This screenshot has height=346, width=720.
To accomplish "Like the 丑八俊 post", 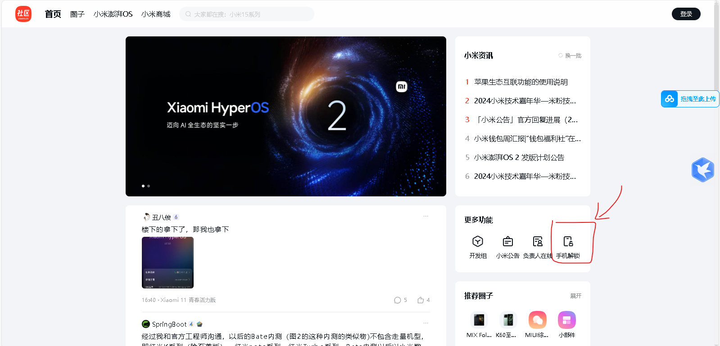I will point(421,300).
